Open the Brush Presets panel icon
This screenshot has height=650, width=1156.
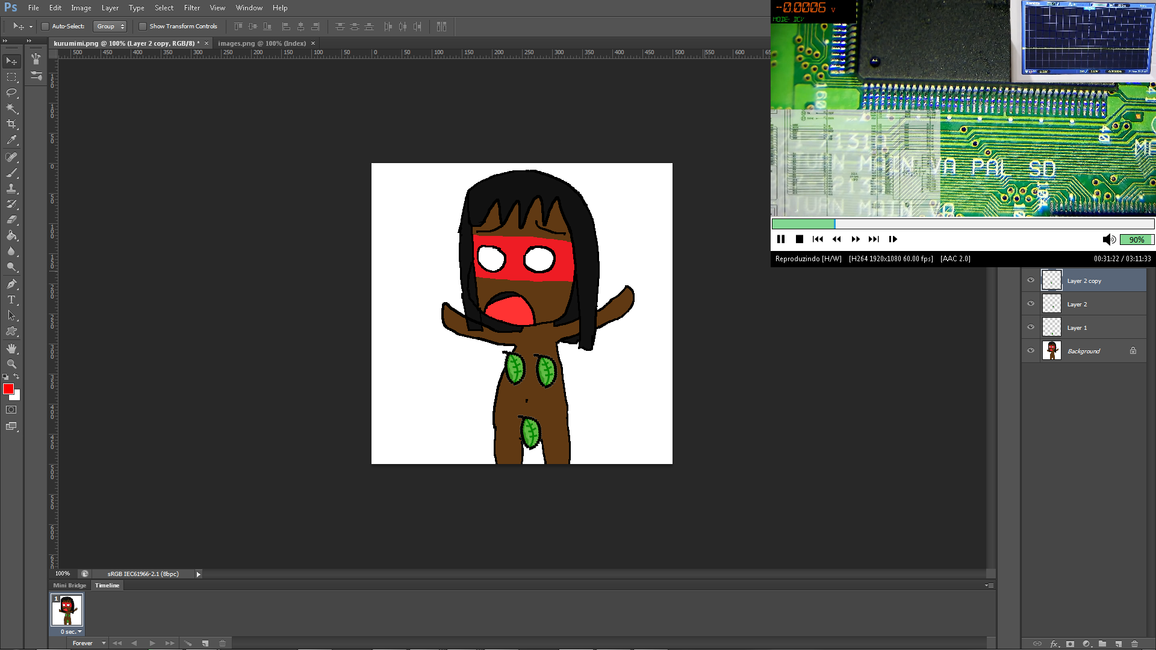(x=36, y=76)
